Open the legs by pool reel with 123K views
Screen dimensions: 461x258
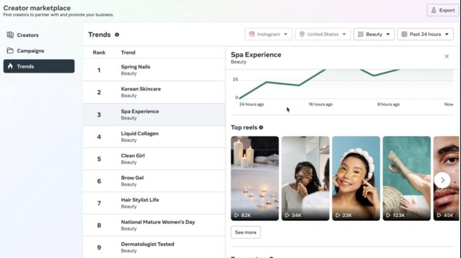[x=407, y=178]
